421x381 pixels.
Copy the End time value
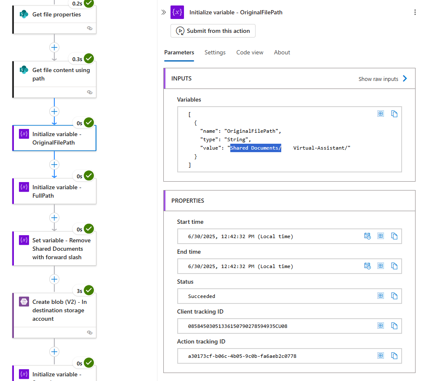tap(394, 266)
